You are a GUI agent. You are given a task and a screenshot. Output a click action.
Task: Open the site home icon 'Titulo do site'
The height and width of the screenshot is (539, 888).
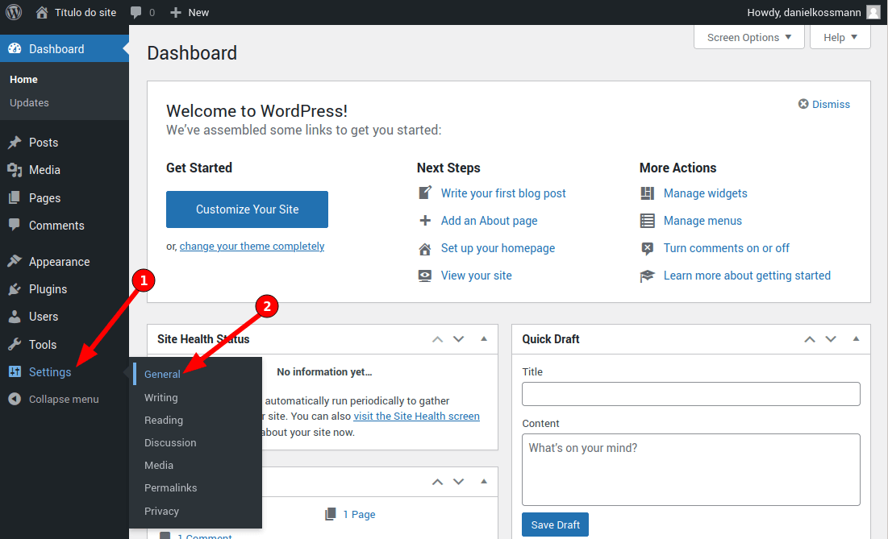[42, 12]
